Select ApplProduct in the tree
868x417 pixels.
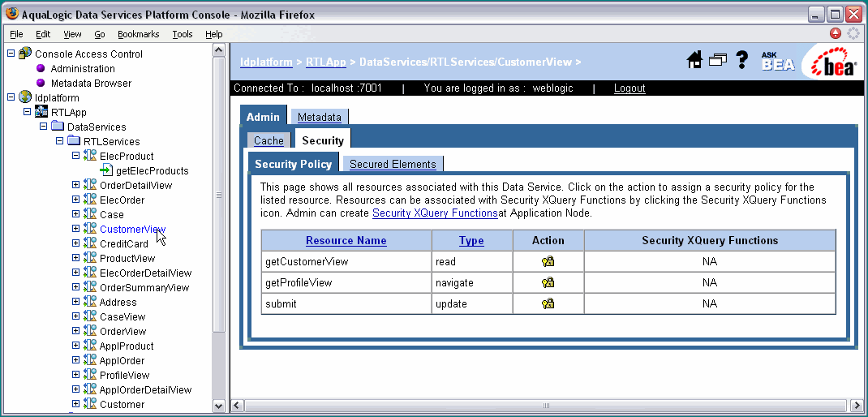(x=127, y=346)
